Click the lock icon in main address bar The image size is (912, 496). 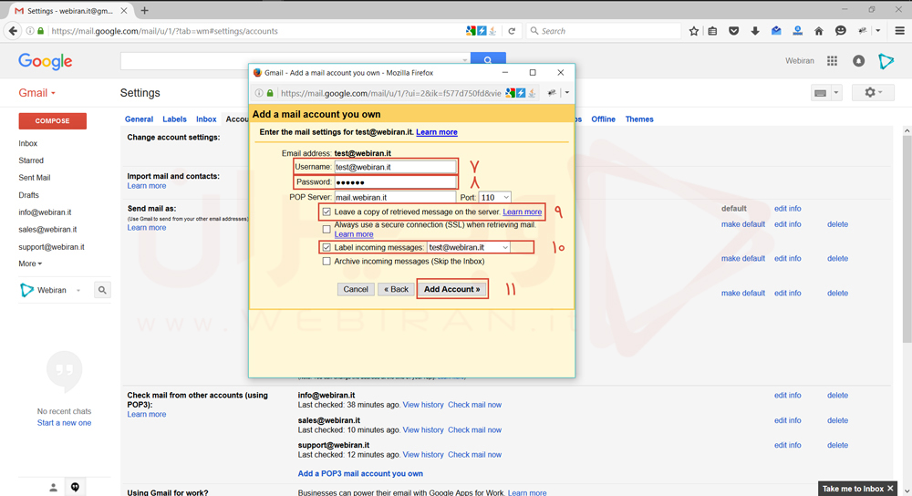coord(41,31)
